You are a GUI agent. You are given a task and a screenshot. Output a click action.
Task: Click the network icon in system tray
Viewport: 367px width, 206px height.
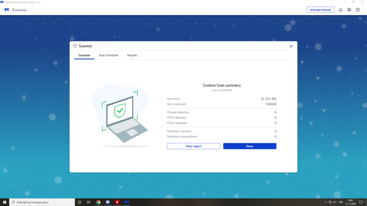[330, 202]
